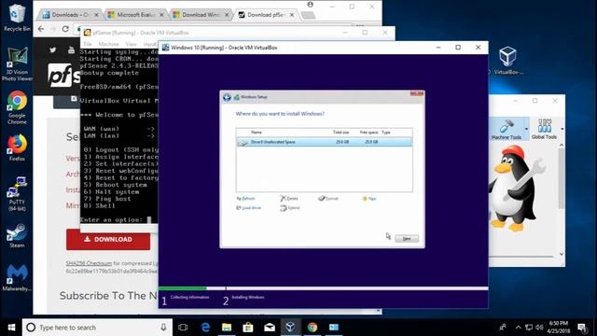This screenshot has width=597, height=336.
Task: Open the VirtualBox desktop shortcut icon
Action: point(507,60)
